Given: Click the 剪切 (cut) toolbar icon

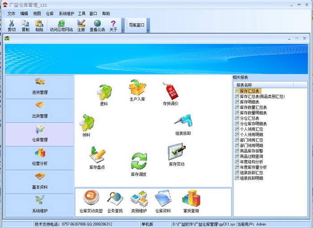Looking at the screenshot, I should point(12,26).
